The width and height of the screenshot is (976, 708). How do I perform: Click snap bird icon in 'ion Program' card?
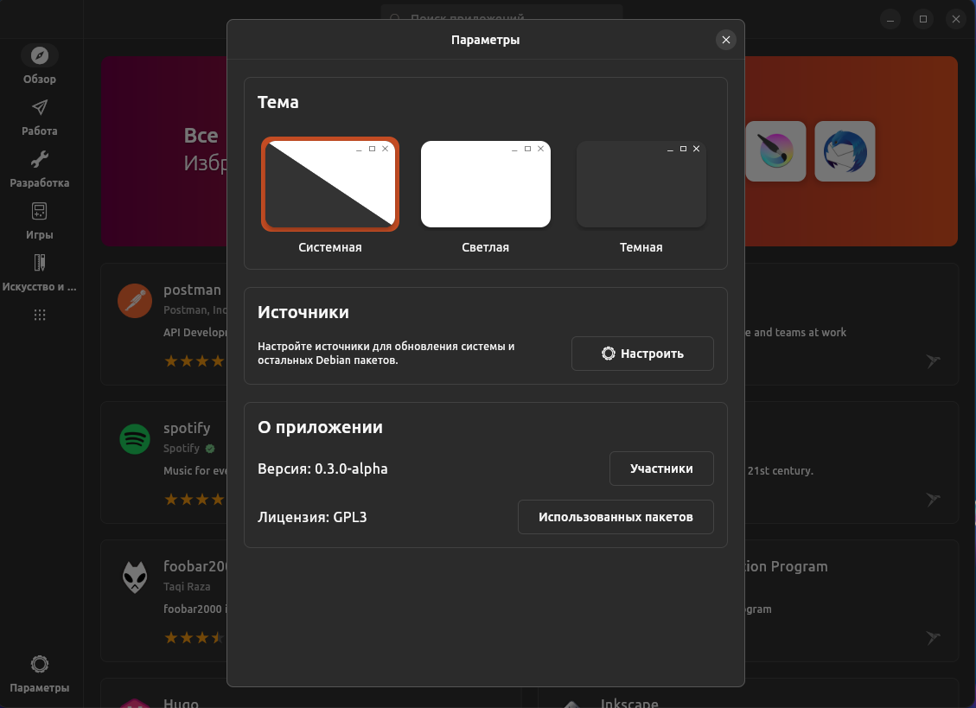click(933, 637)
